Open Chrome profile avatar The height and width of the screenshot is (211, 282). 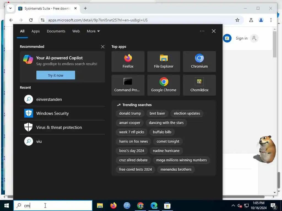[x=261, y=20]
